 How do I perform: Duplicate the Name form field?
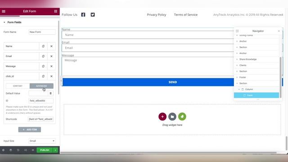[43, 46]
